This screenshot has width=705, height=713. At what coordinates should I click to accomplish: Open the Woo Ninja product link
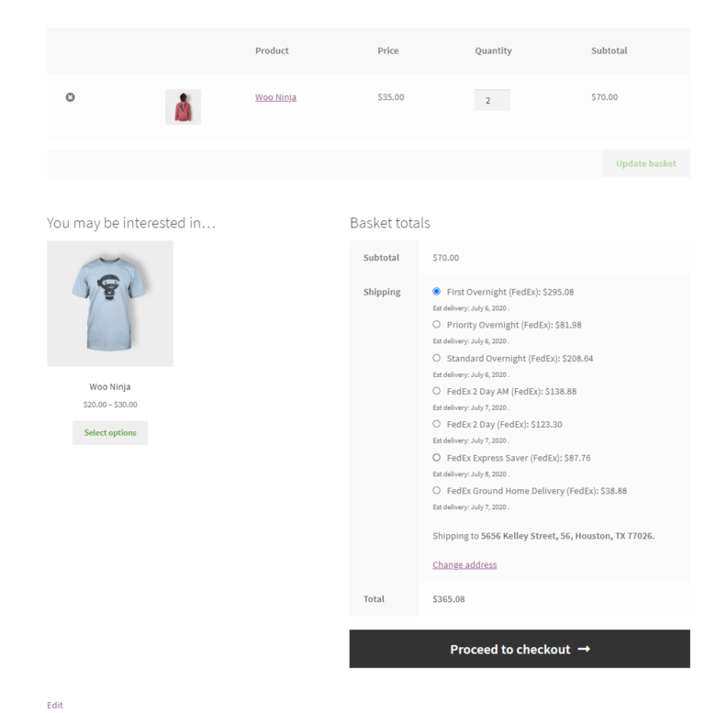275,97
